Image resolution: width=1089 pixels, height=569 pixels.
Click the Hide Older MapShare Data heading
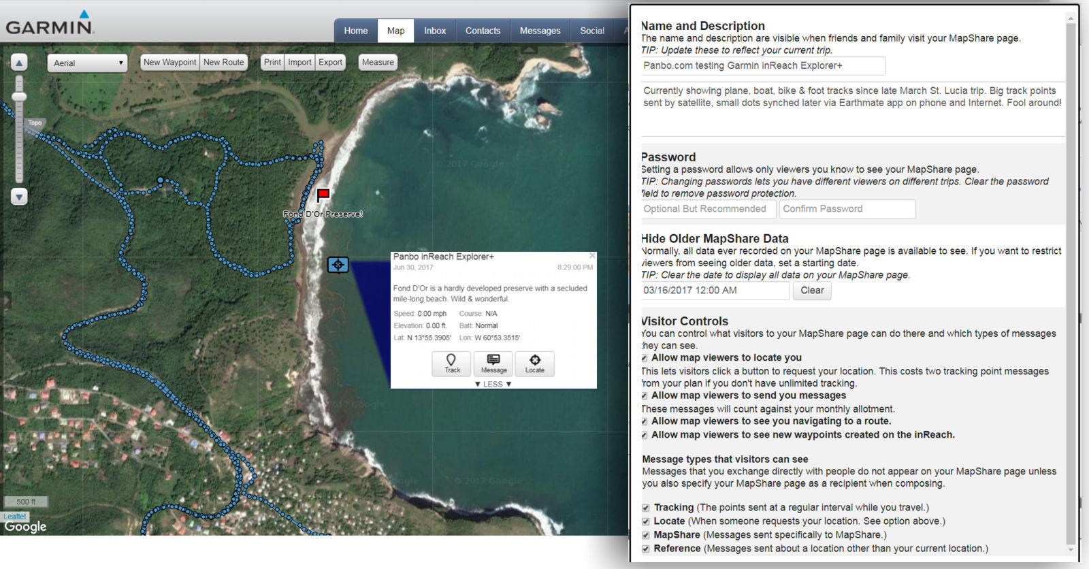coord(715,239)
